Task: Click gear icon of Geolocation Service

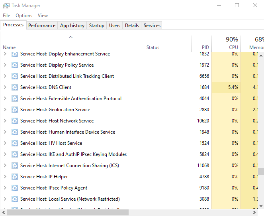Action: coord(15,110)
